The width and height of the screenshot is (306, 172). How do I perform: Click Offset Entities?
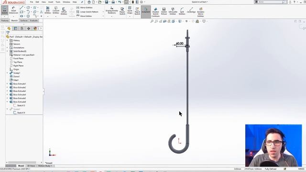64,11
